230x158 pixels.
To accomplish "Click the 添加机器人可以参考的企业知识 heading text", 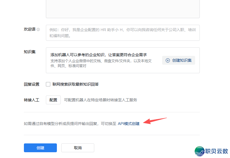I will pyautogui.click(x=99, y=55).
